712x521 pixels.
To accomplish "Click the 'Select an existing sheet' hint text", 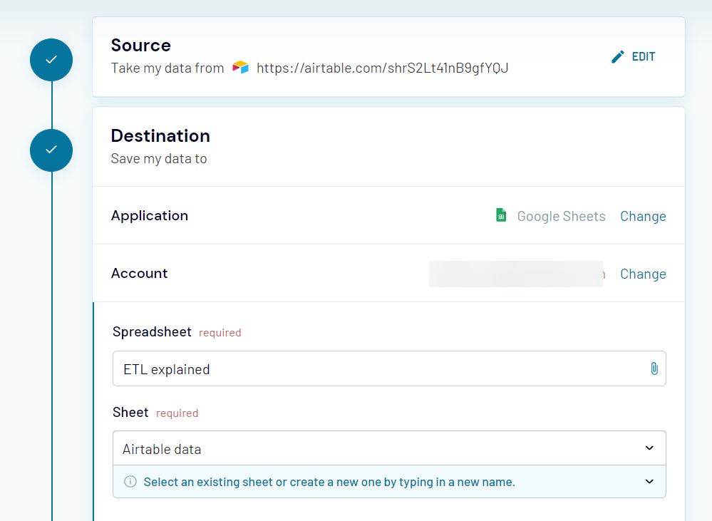I will click(329, 483).
